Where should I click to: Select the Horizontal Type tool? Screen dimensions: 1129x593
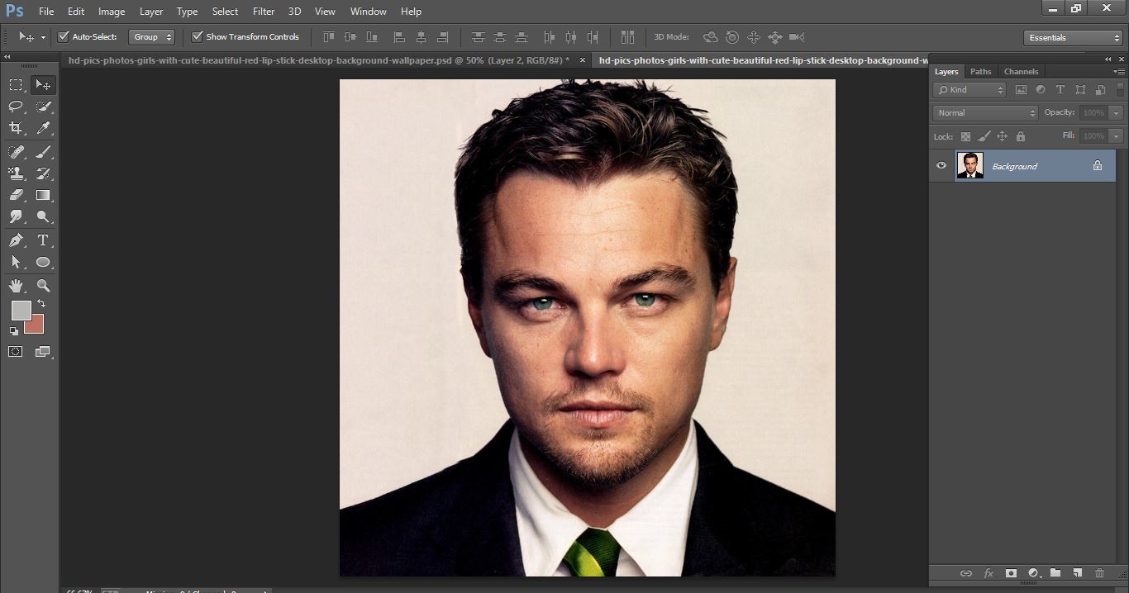[x=41, y=240]
